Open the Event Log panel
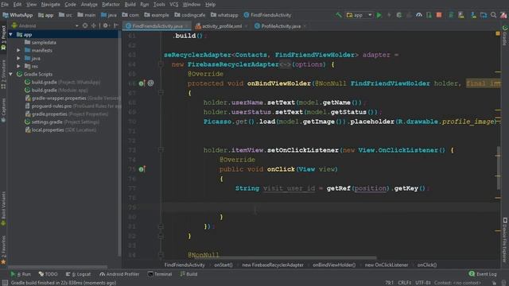The image size is (509, 286). click(x=483, y=274)
